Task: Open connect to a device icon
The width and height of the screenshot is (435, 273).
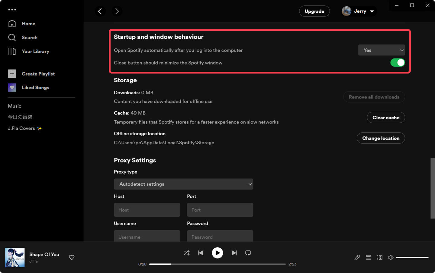Action: 379,257
